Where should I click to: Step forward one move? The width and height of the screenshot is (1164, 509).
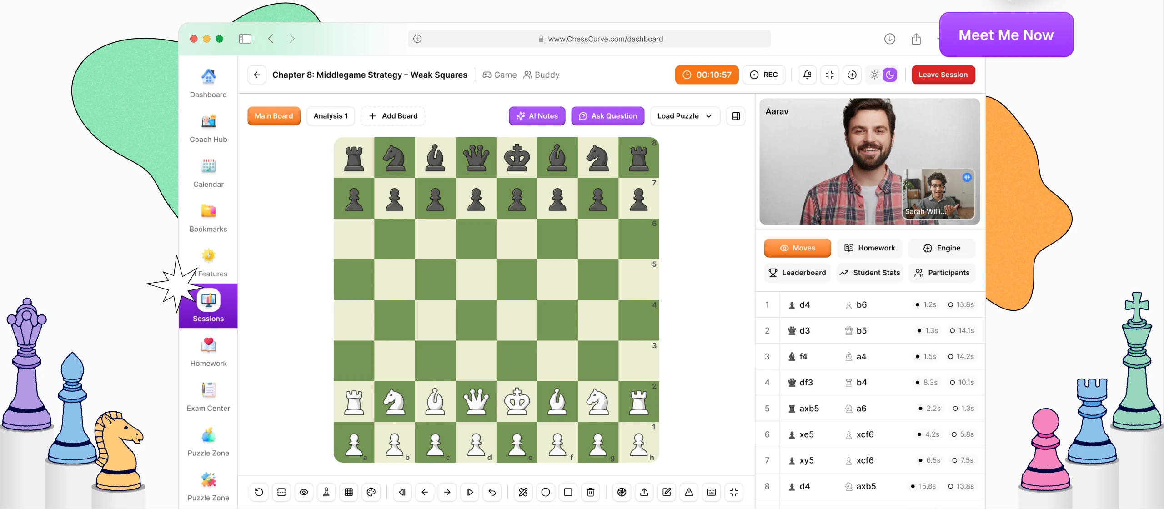click(x=447, y=492)
